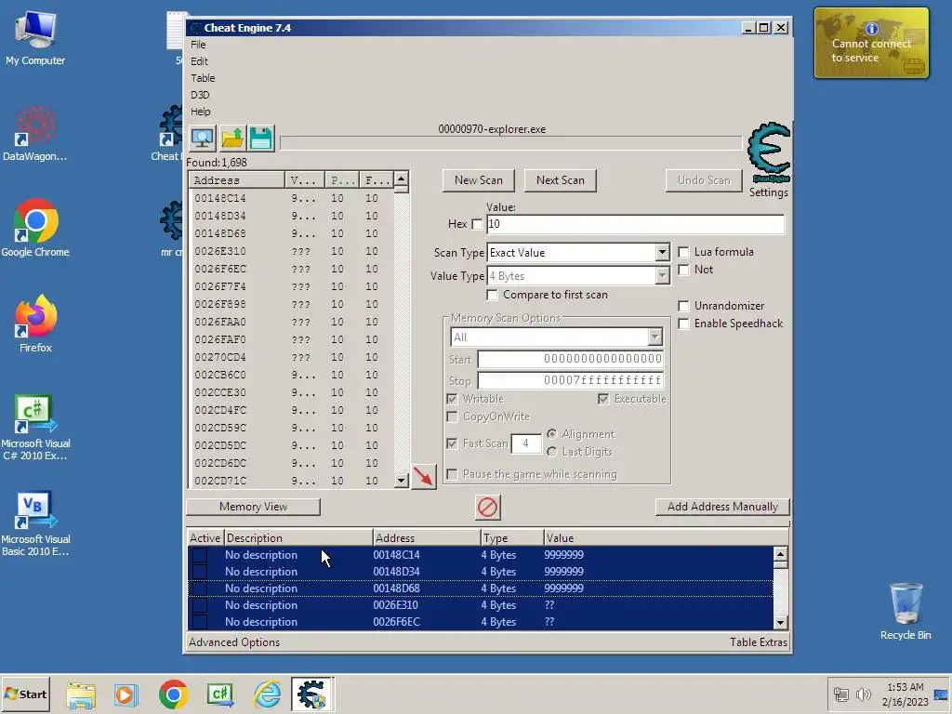Open DataWagon desktop shortcut
This screenshot has height=714, width=952.
click(x=35, y=134)
